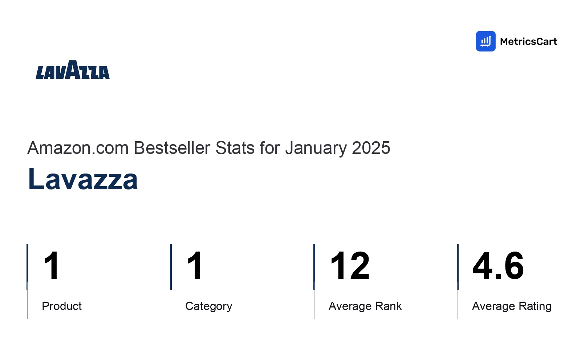Click the Category label
This screenshot has height=363, width=581.
click(209, 306)
